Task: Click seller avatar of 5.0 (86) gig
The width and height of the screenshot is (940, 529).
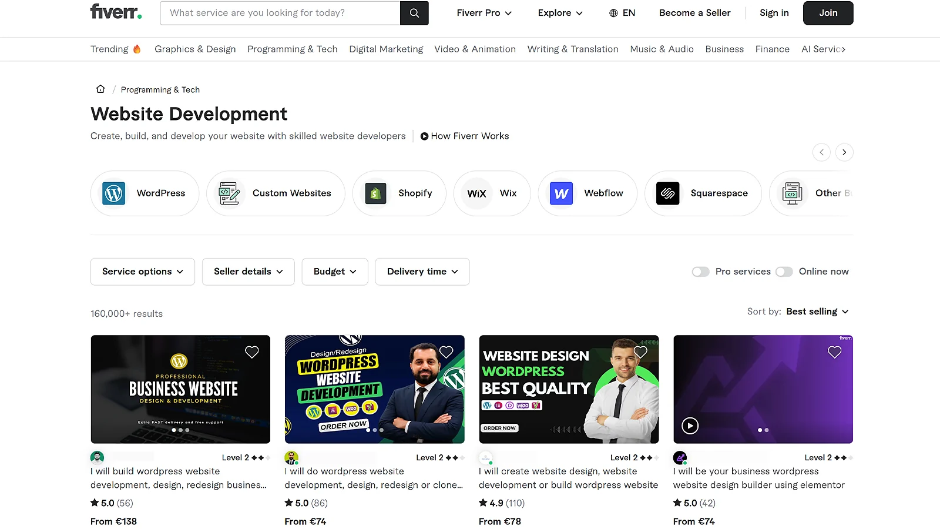Action: pyautogui.click(x=291, y=457)
